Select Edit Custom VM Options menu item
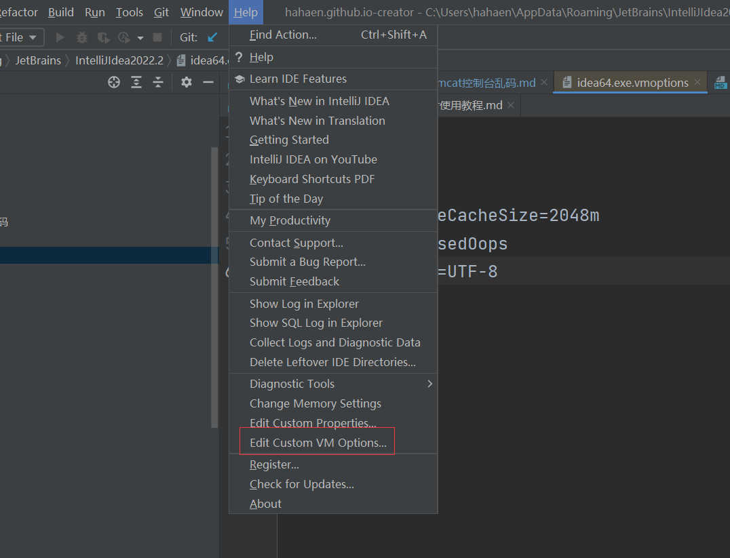Viewport: 730px width, 558px height. tap(318, 443)
